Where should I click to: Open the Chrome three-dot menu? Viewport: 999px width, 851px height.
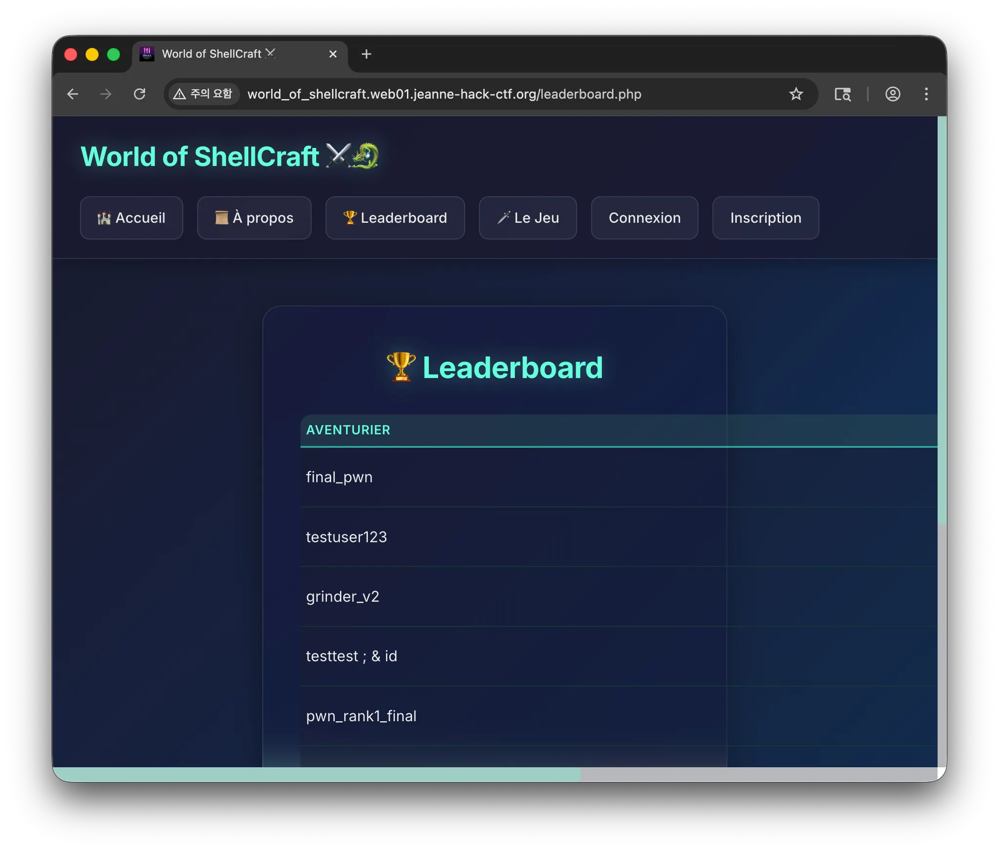pyautogui.click(x=926, y=94)
